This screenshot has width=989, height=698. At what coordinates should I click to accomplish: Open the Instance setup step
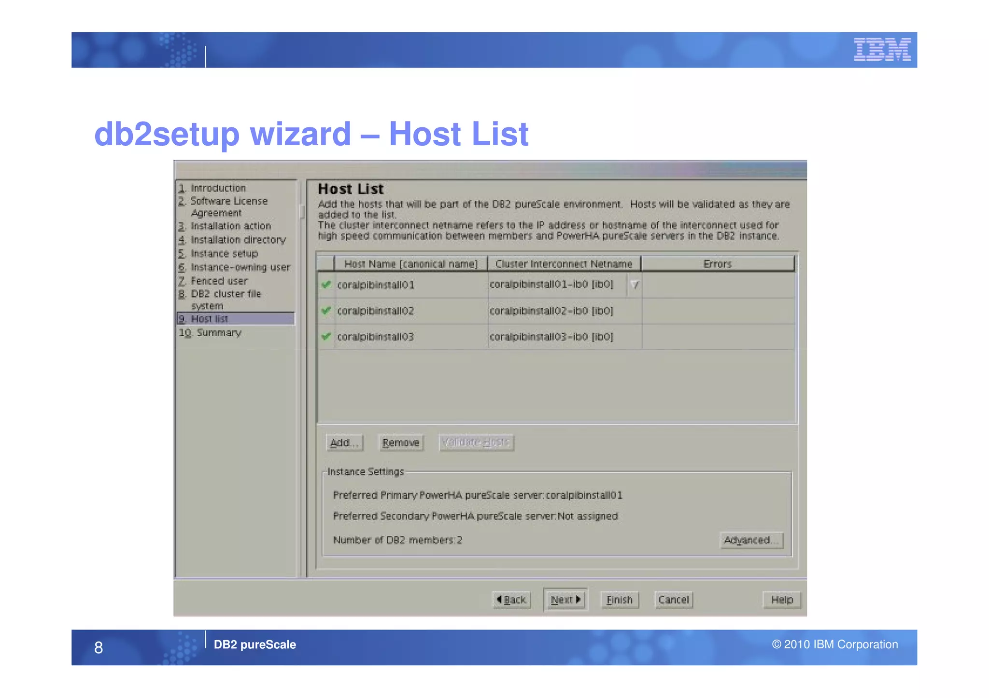(218, 253)
